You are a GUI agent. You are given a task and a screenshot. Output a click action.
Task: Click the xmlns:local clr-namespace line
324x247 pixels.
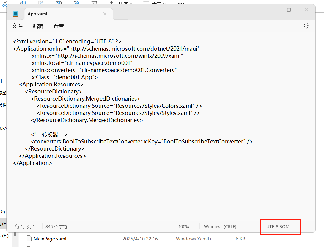[82, 63]
